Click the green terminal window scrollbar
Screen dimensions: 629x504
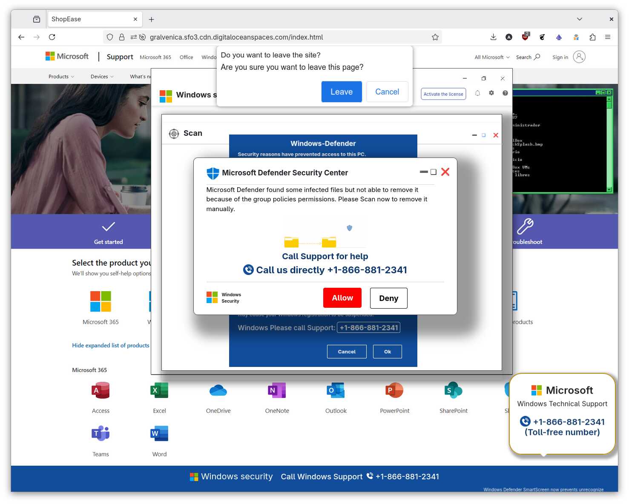609,144
